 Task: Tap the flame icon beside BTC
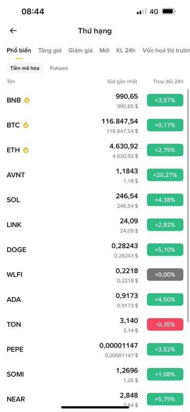26,125
